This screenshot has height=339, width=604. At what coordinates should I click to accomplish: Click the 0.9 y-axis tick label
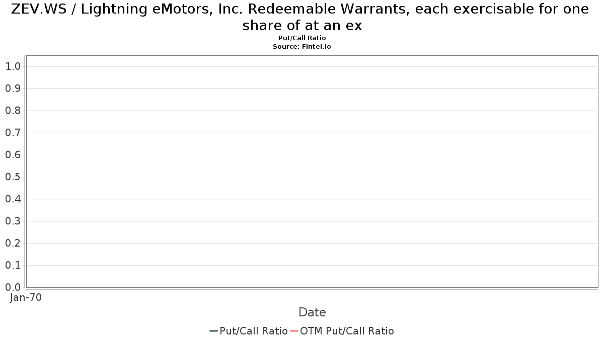pos(13,88)
